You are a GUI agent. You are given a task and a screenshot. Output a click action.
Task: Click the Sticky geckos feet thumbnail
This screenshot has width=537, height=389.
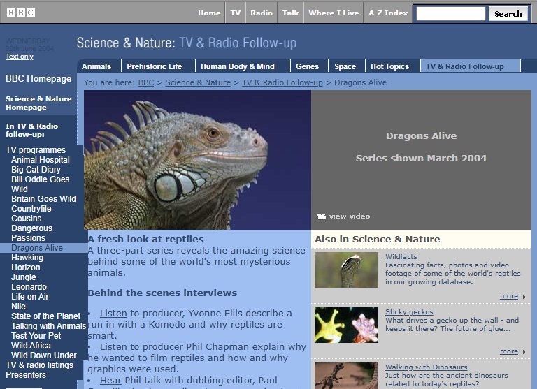346,325
